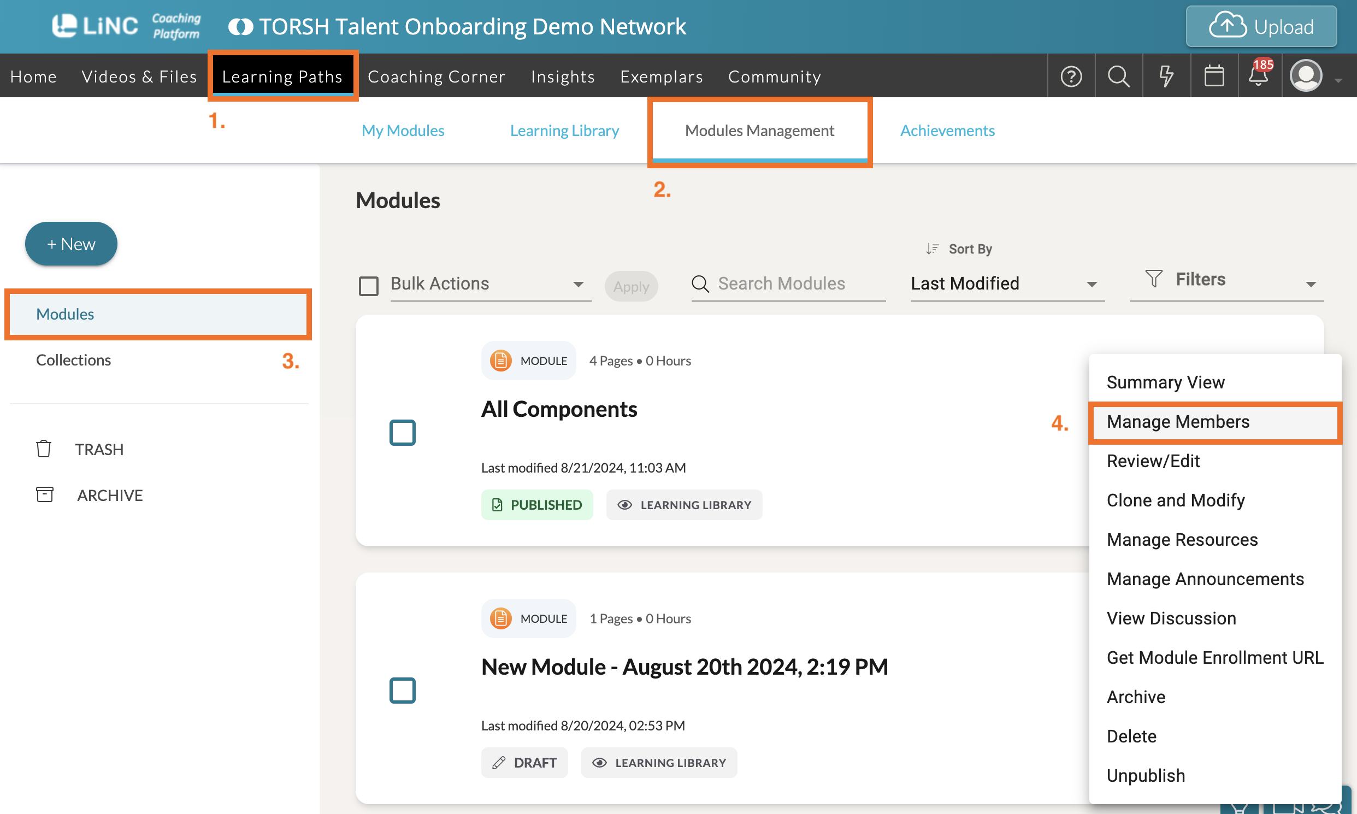Open the help question mark icon
This screenshot has height=814, width=1357.
coord(1071,76)
